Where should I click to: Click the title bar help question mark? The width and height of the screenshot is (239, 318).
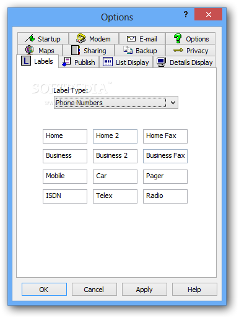click(x=186, y=14)
